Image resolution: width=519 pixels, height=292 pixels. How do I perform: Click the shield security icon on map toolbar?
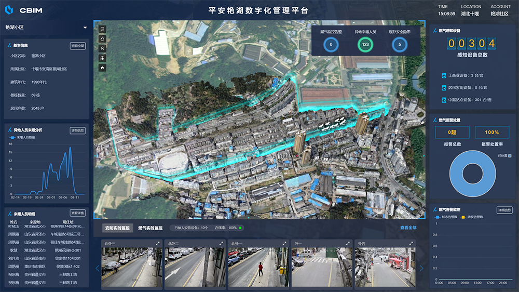click(x=102, y=29)
